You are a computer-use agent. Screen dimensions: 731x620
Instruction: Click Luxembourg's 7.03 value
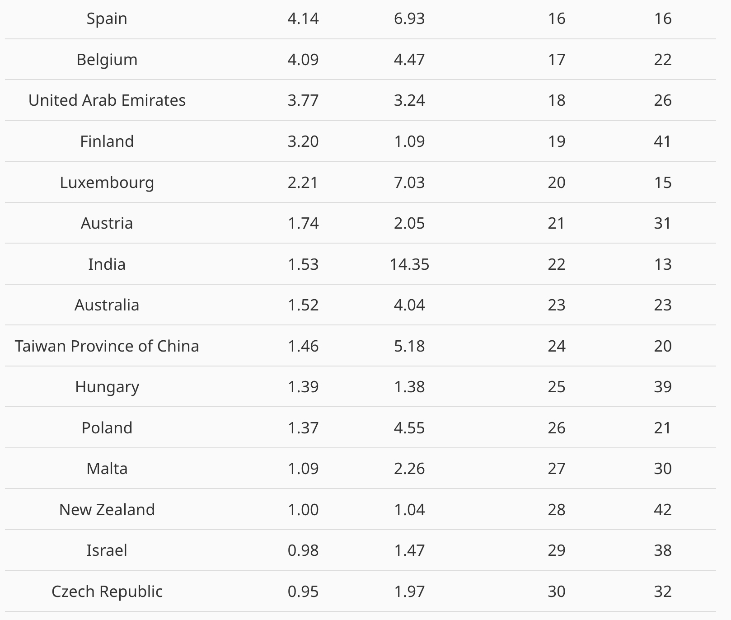pyautogui.click(x=409, y=183)
